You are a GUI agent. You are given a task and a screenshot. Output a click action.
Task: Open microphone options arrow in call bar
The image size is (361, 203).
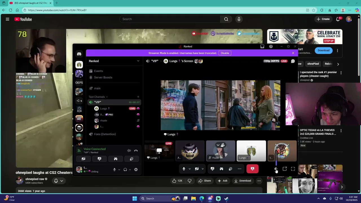click(190, 169)
